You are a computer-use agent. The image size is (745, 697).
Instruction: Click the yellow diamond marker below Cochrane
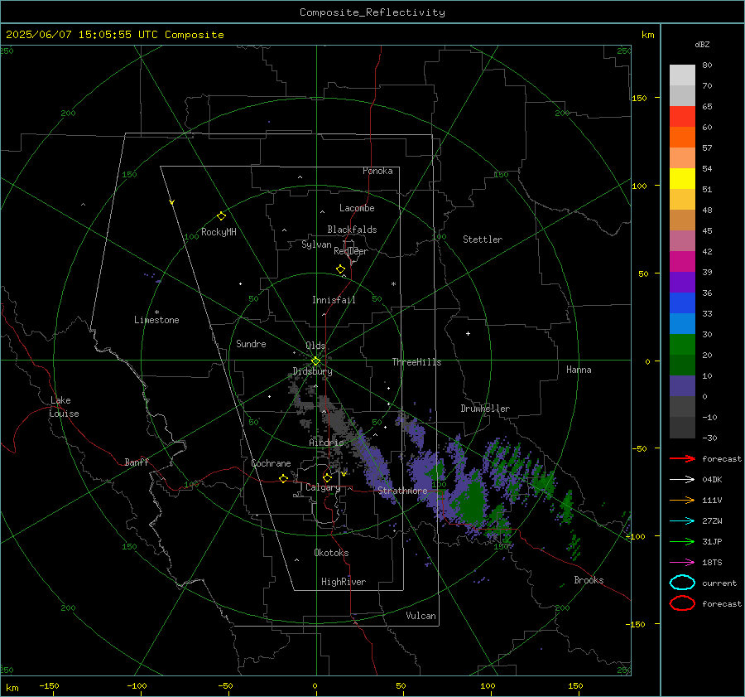click(284, 478)
